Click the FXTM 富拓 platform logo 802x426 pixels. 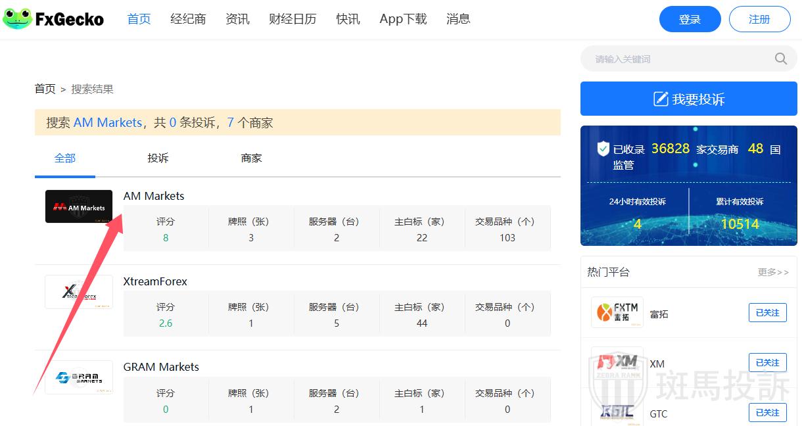[x=617, y=313]
